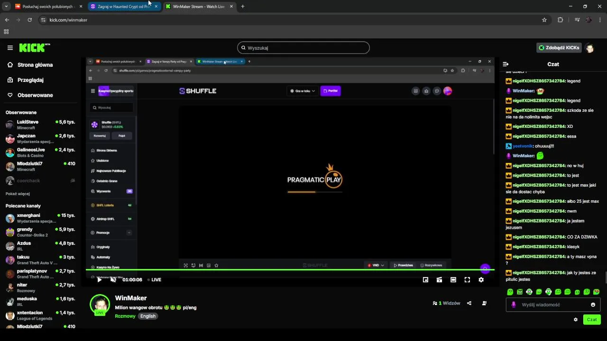Insert the heart-eyes emote from quick row
Screen dimensions: 607x341
pyautogui.click(x=596, y=292)
